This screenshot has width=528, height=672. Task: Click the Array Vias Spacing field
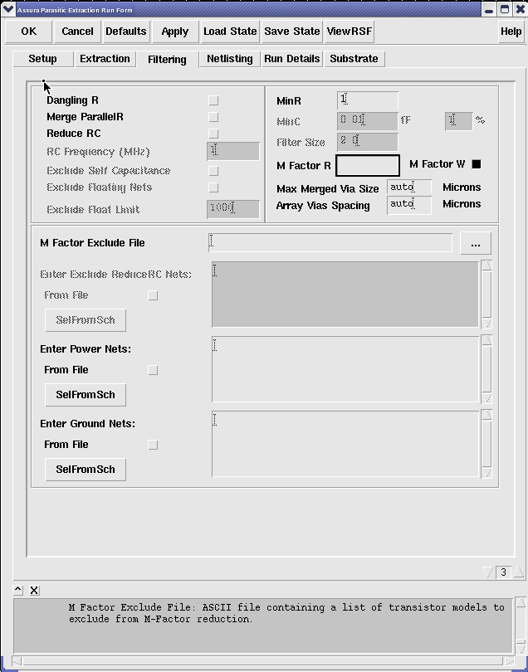[x=409, y=205]
